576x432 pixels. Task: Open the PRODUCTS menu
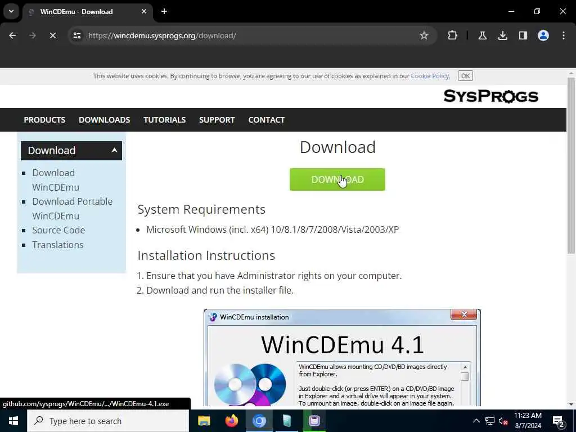coord(44,120)
